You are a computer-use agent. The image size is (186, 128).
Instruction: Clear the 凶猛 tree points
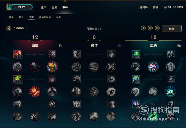[60, 46]
